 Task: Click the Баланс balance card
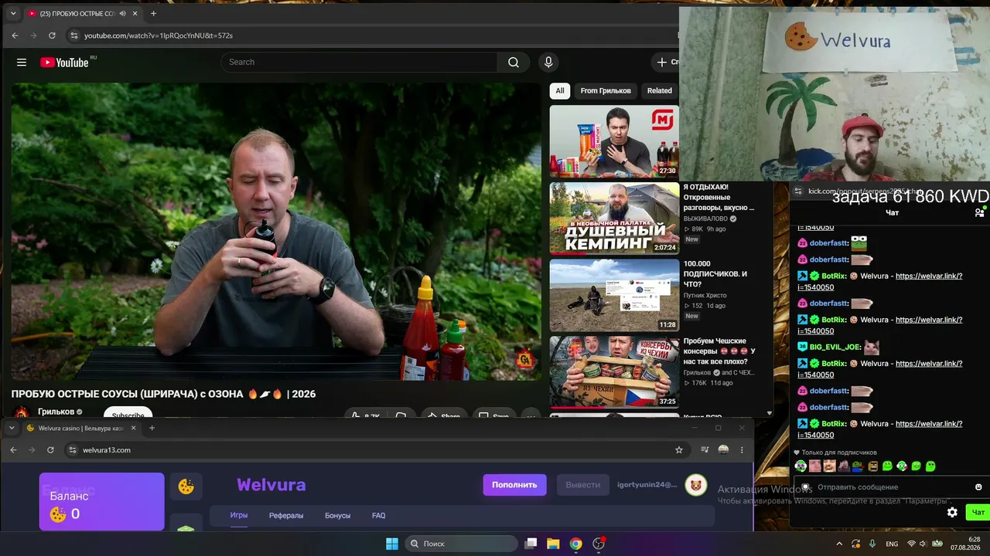point(102,502)
